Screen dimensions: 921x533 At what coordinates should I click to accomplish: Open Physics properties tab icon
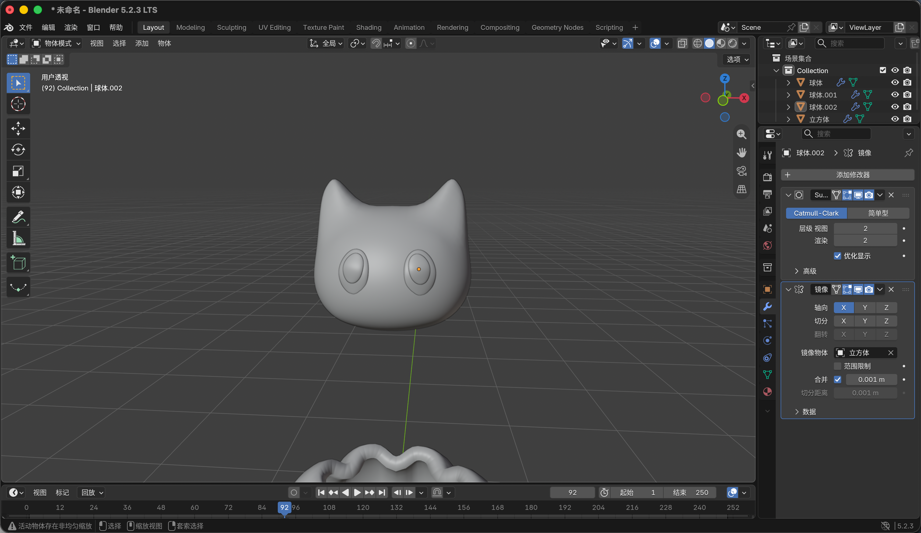pos(767,341)
